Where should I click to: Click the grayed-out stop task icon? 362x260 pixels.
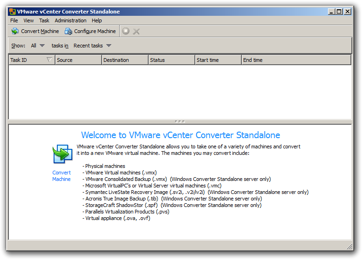click(126, 31)
